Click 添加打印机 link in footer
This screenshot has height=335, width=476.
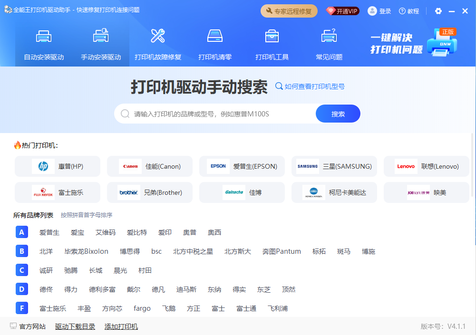point(121,326)
